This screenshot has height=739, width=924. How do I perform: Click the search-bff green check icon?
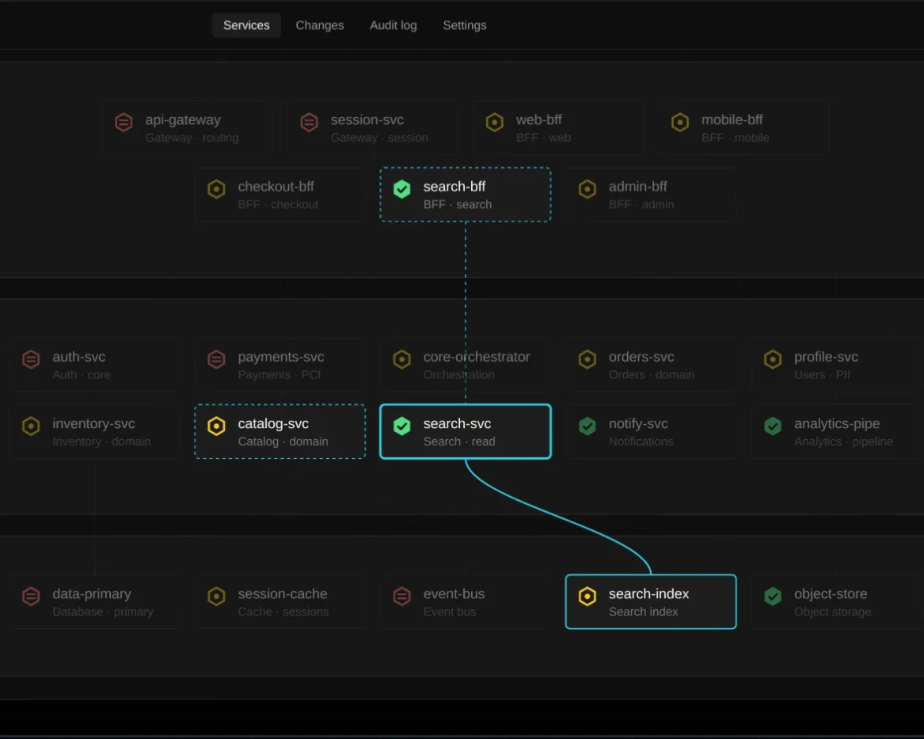click(402, 189)
